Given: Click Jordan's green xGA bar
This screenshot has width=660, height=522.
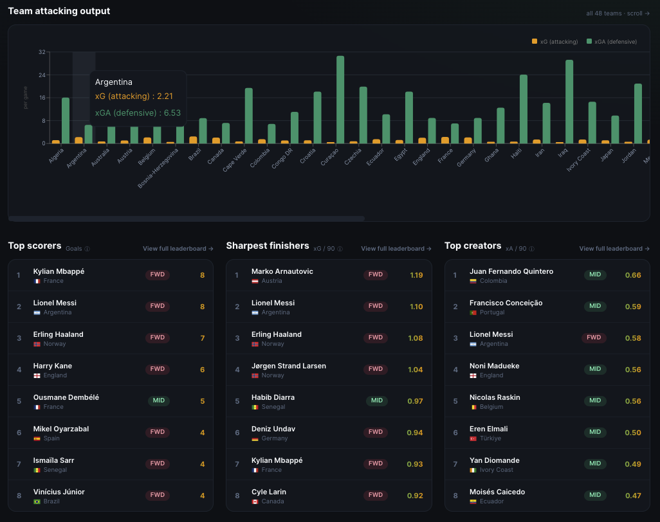Looking at the screenshot, I should point(637,114).
